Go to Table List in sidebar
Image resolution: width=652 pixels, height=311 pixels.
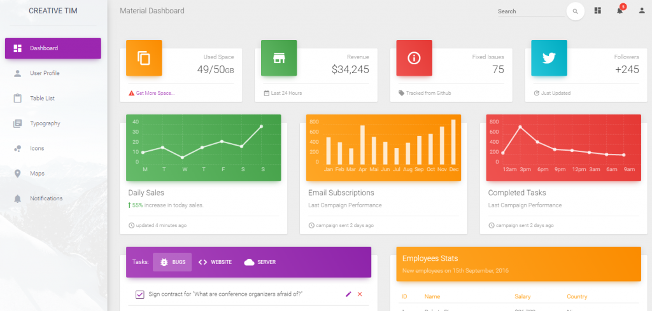(42, 98)
